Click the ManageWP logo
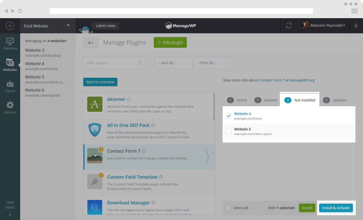The height and width of the screenshot is (220, 363). coord(181,25)
